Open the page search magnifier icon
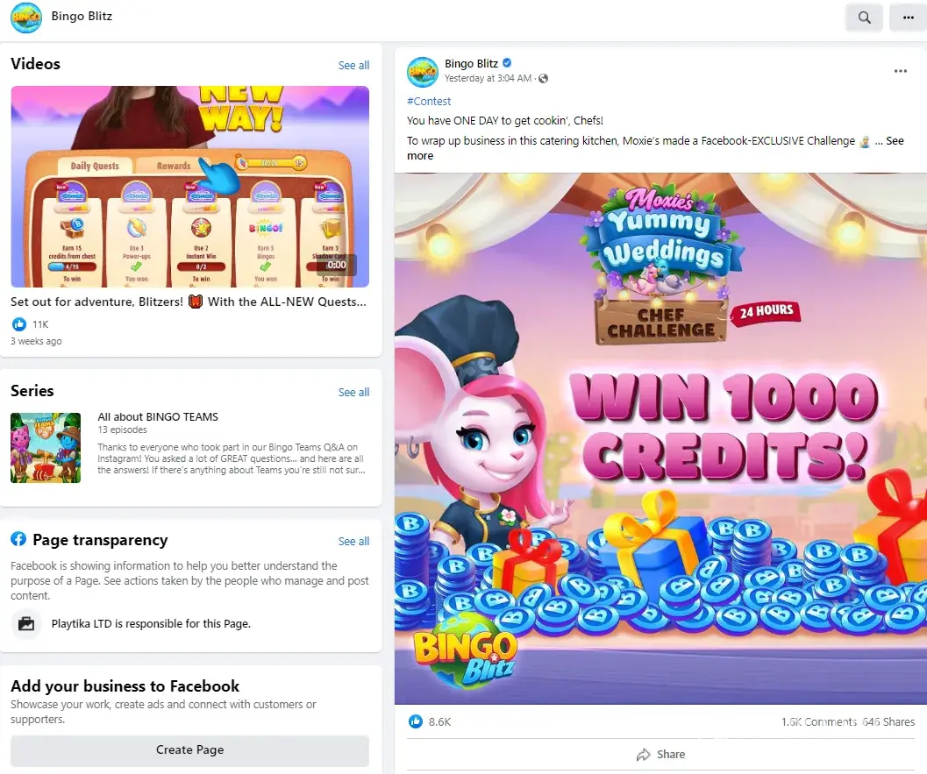Image resolution: width=927 pixels, height=774 pixels. point(865,18)
